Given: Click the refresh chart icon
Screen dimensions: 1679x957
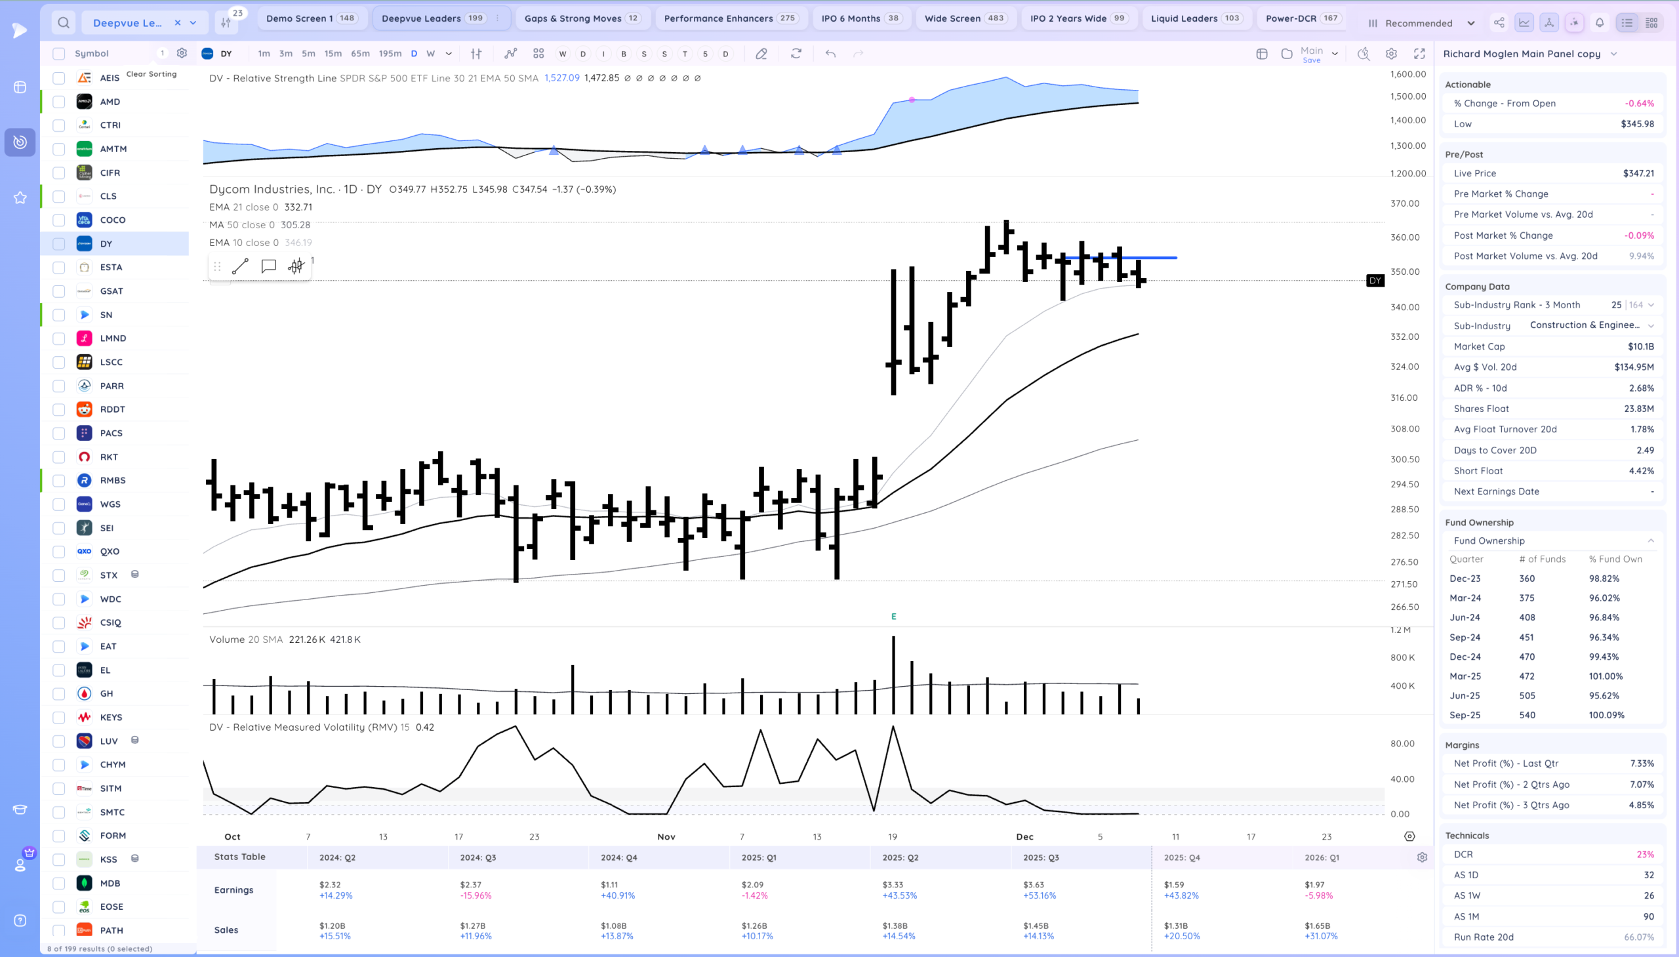Looking at the screenshot, I should pyautogui.click(x=796, y=54).
